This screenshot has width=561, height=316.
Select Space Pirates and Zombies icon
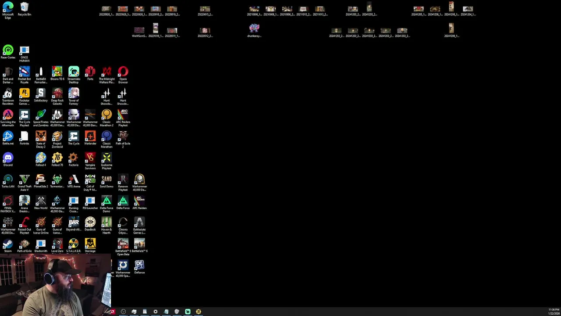41,118
